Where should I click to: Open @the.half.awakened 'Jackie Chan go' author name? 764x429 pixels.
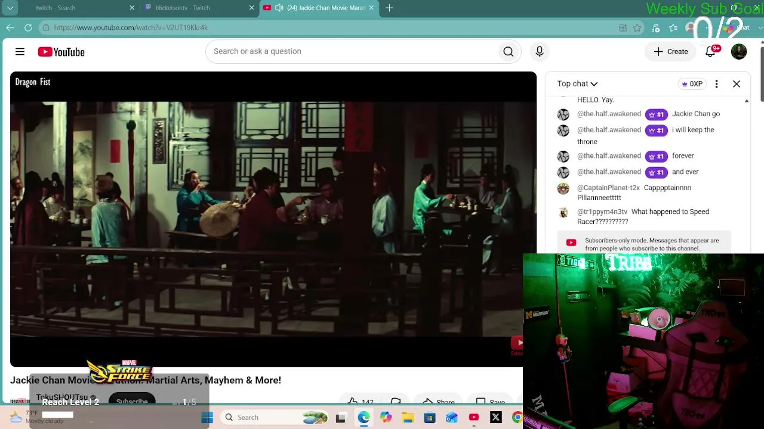click(x=609, y=114)
